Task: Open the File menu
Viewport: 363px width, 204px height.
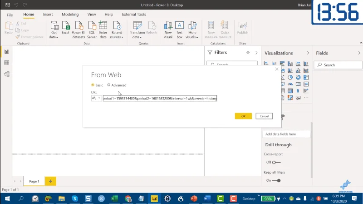Action: tap(10, 15)
